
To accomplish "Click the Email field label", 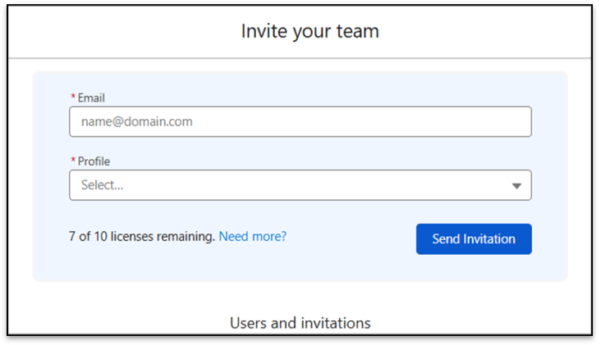I will click(x=91, y=98).
